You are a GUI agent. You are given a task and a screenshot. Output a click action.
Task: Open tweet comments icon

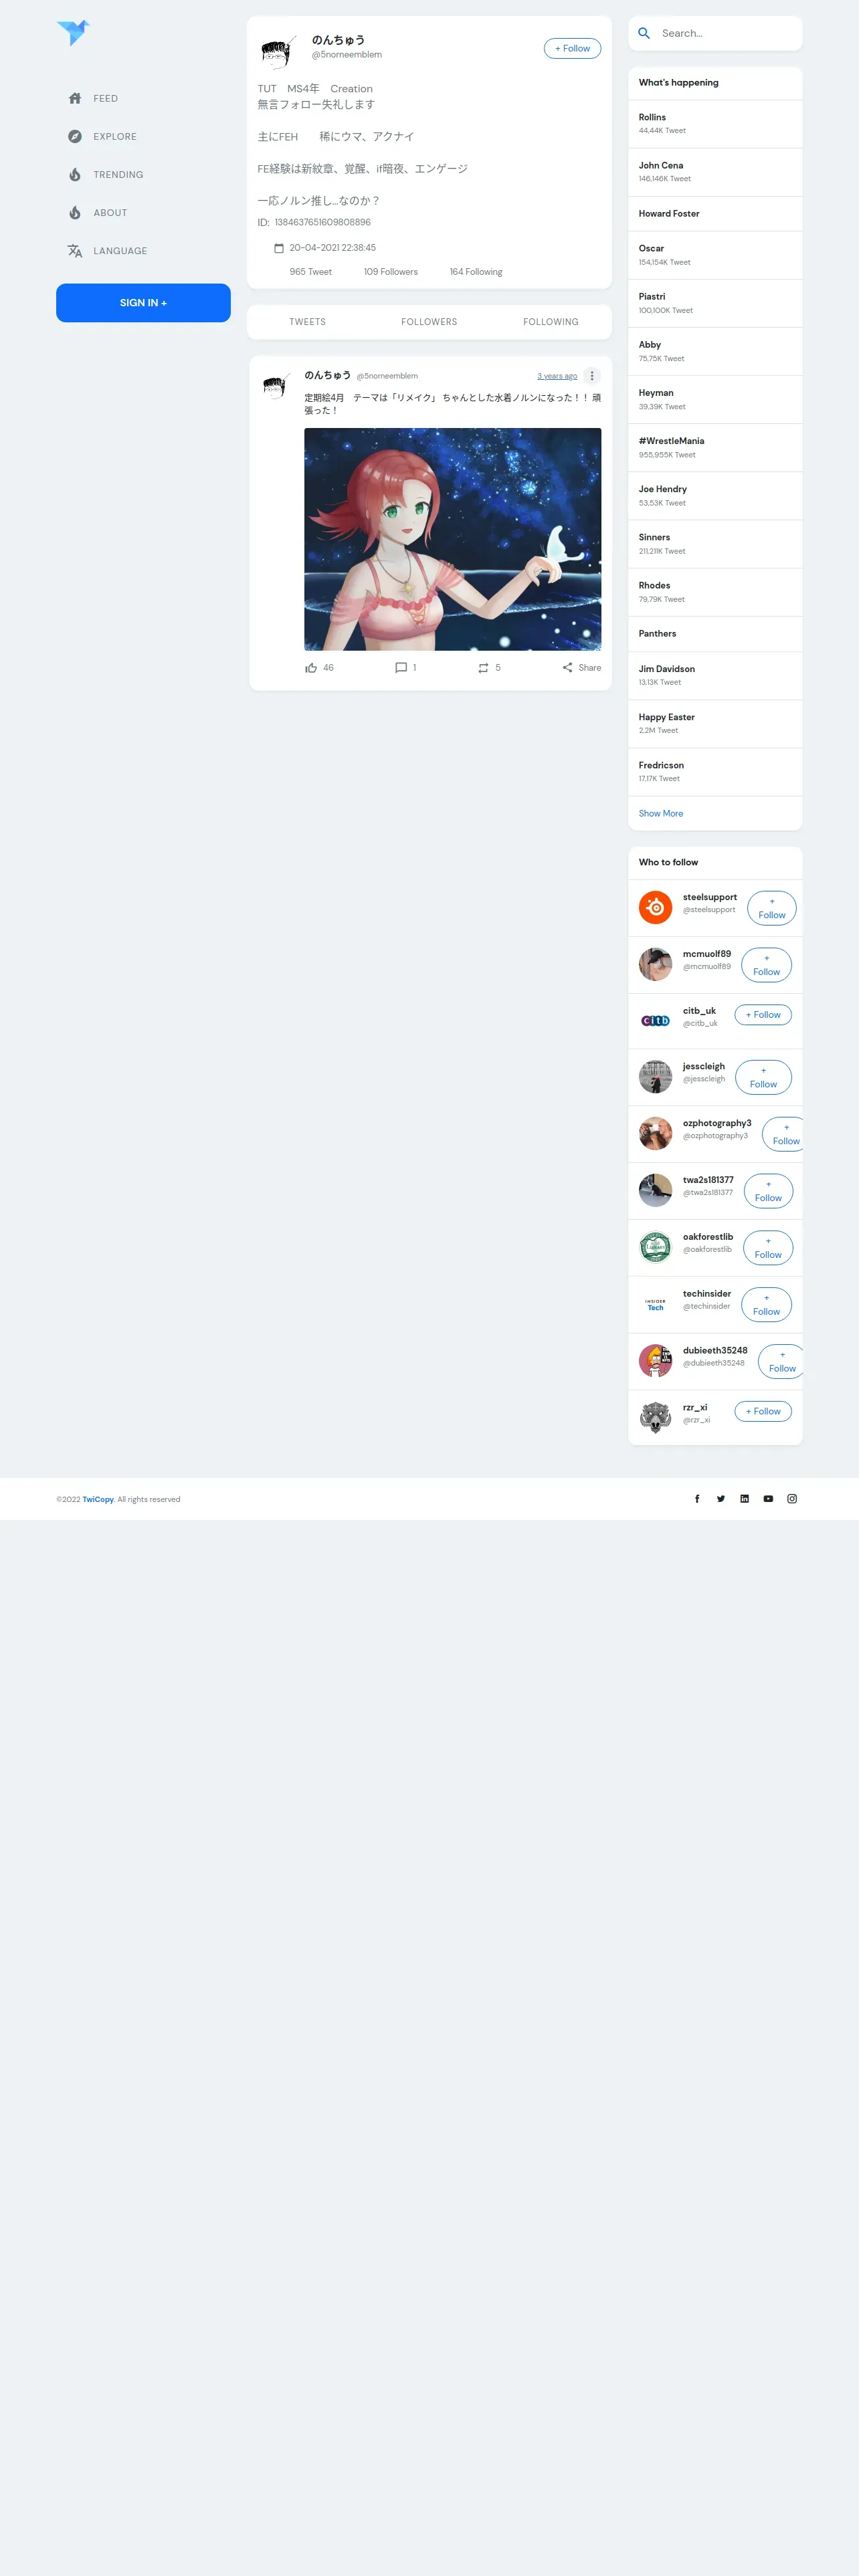(401, 668)
